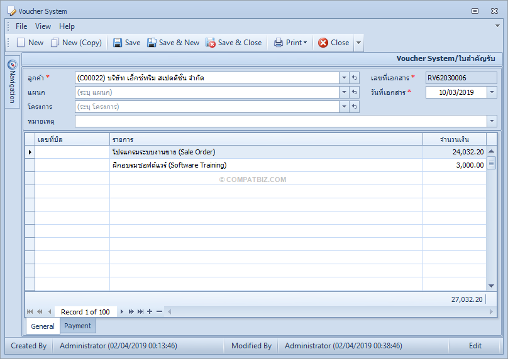Viewport: 508px width, 359px height.
Task: Click reset icon next to customer field
Action: (x=354, y=78)
